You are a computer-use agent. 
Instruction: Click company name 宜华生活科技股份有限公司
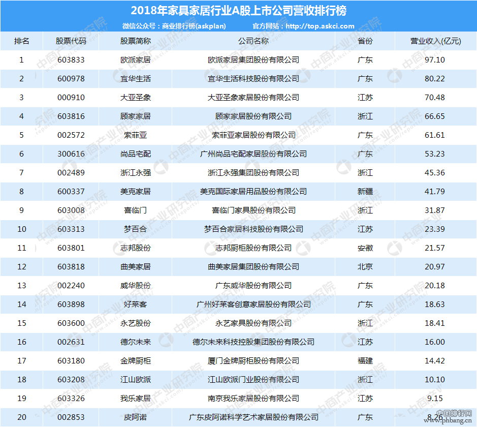pos(253,79)
